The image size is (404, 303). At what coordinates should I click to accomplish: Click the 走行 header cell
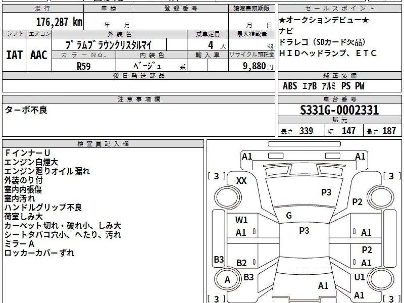[42, 9]
